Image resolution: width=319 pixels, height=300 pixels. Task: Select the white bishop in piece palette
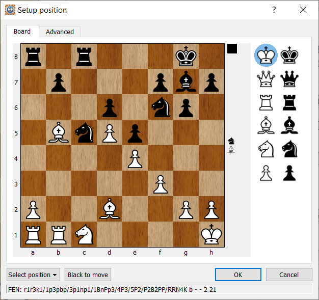point(265,126)
